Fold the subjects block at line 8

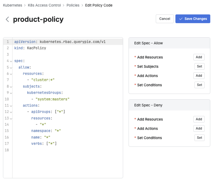click(11, 87)
